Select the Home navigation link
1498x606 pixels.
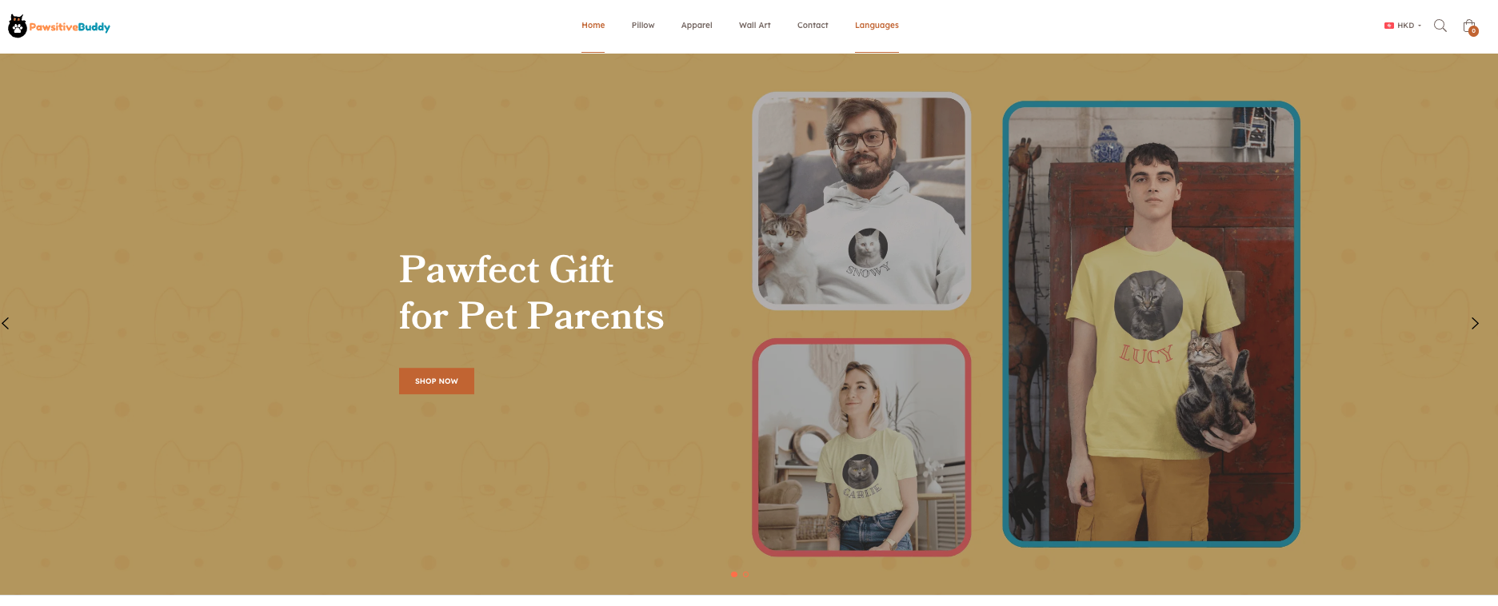[x=593, y=26]
